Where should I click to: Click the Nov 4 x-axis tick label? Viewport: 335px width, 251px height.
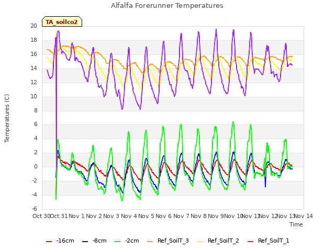click(x=129, y=216)
